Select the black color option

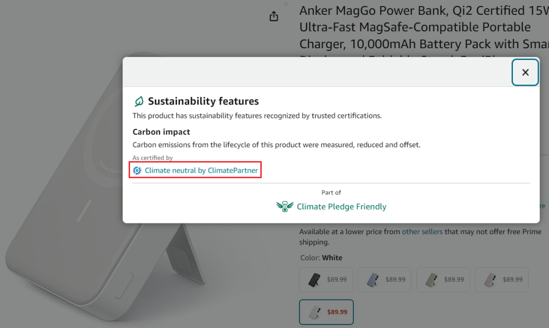(326, 280)
